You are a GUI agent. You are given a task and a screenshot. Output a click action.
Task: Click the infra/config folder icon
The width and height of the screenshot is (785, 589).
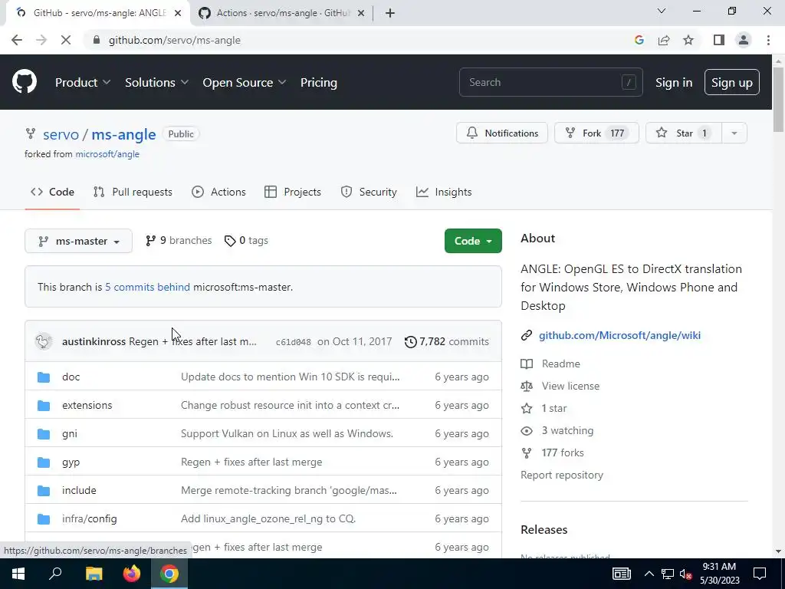click(x=44, y=519)
